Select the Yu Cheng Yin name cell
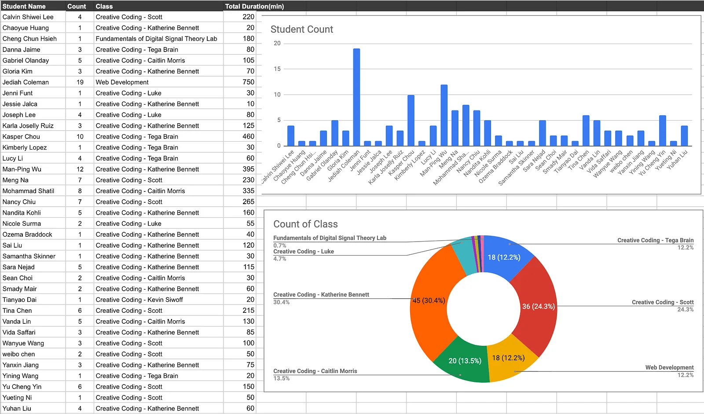This screenshot has height=414, width=704. click(x=33, y=387)
